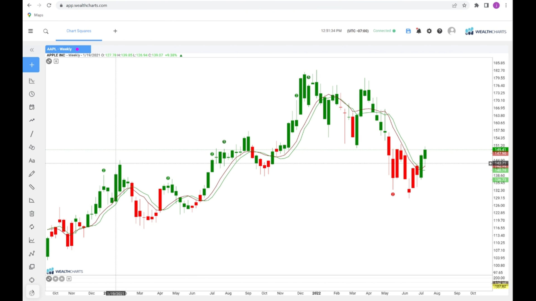Open the user profile avatar
536x301 pixels.
(451, 31)
